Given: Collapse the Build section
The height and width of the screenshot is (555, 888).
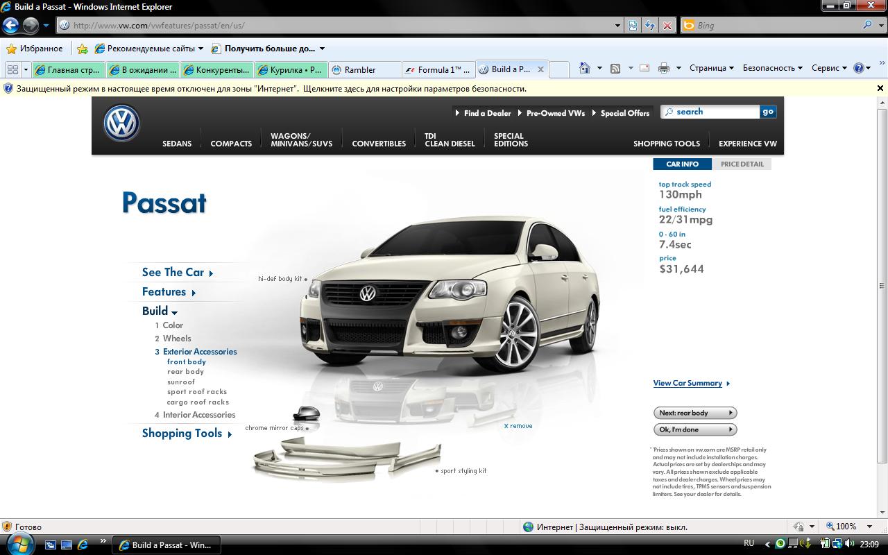Looking at the screenshot, I should (160, 311).
